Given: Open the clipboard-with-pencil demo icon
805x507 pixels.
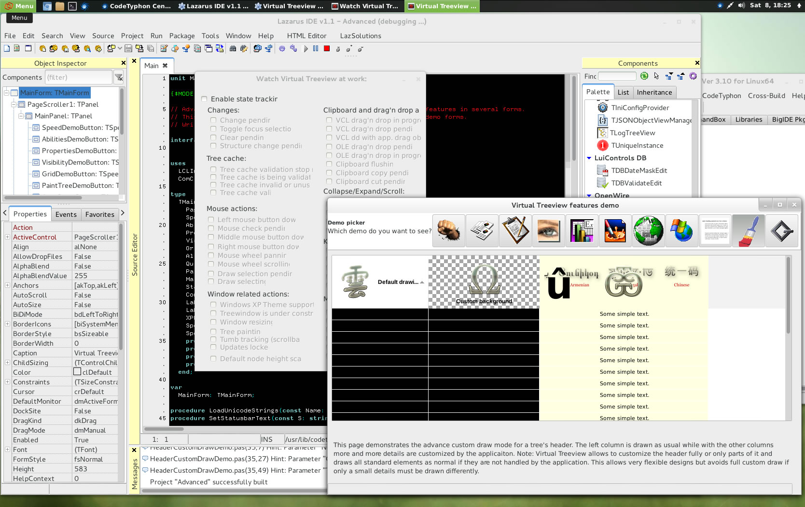Looking at the screenshot, I should click(515, 231).
